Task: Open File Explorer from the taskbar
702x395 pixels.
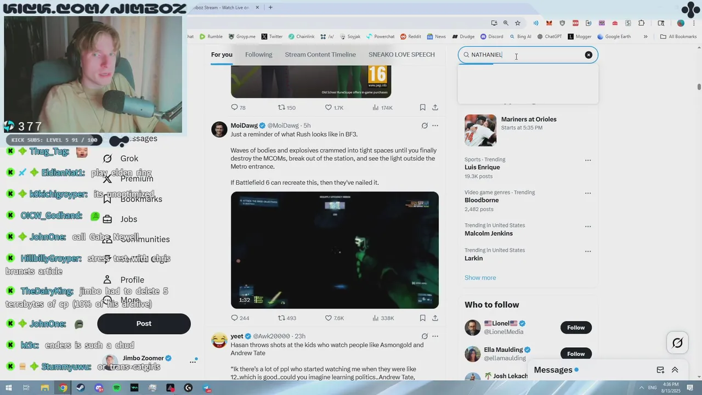Action: point(45,388)
